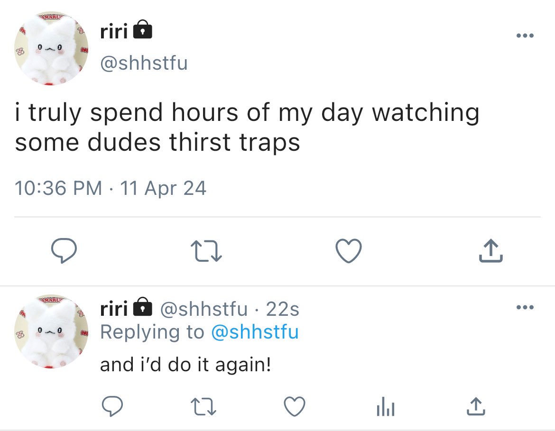The height and width of the screenshot is (431, 555).
Task: Share the main tweet via share icon
Action: click(x=490, y=251)
